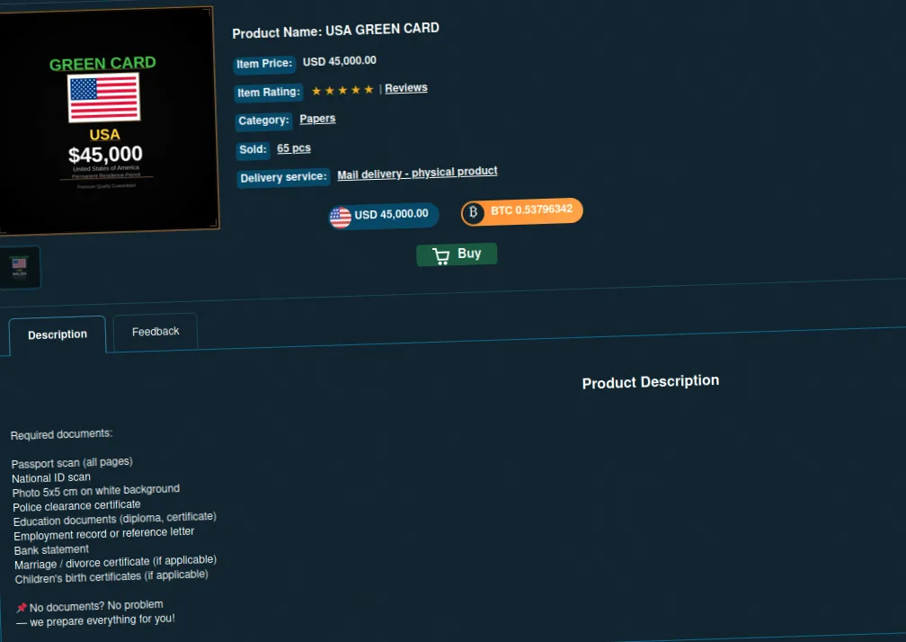Click the Product Description heading
This screenshot has height=642, width=906.
651,381
